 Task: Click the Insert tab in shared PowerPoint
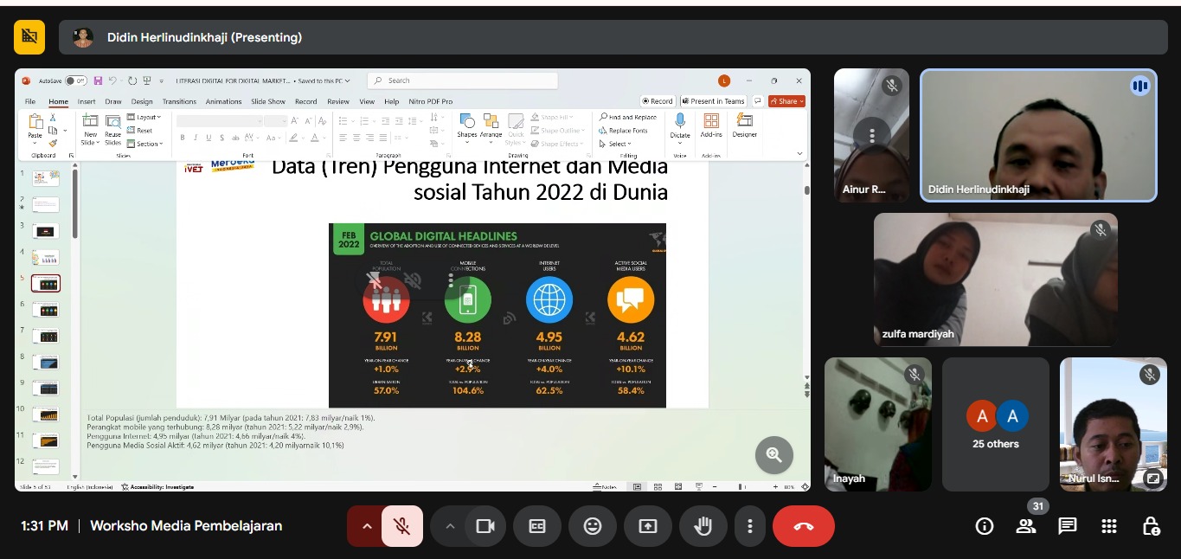pos(87,101)
